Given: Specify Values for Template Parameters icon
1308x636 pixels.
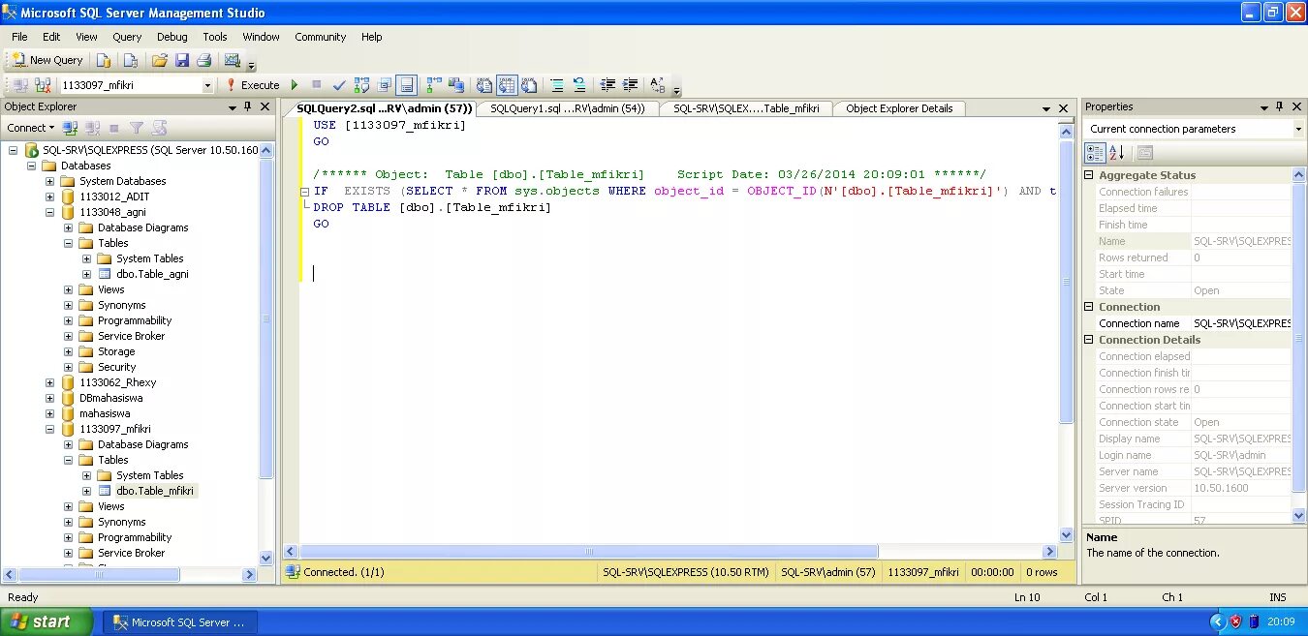Looking at the screenshot, I should click(x=657, y=85).
